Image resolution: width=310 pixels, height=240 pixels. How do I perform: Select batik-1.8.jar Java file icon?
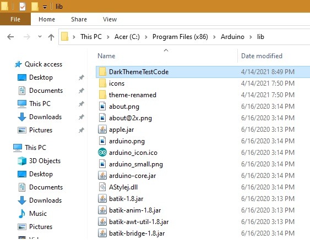[102, 199]
